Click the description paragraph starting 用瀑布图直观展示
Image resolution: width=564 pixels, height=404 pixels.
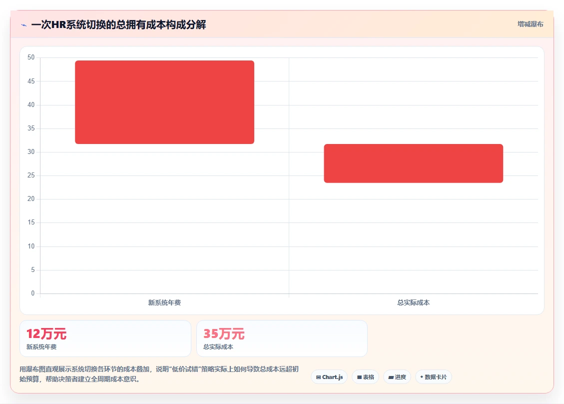click(159, 374)
